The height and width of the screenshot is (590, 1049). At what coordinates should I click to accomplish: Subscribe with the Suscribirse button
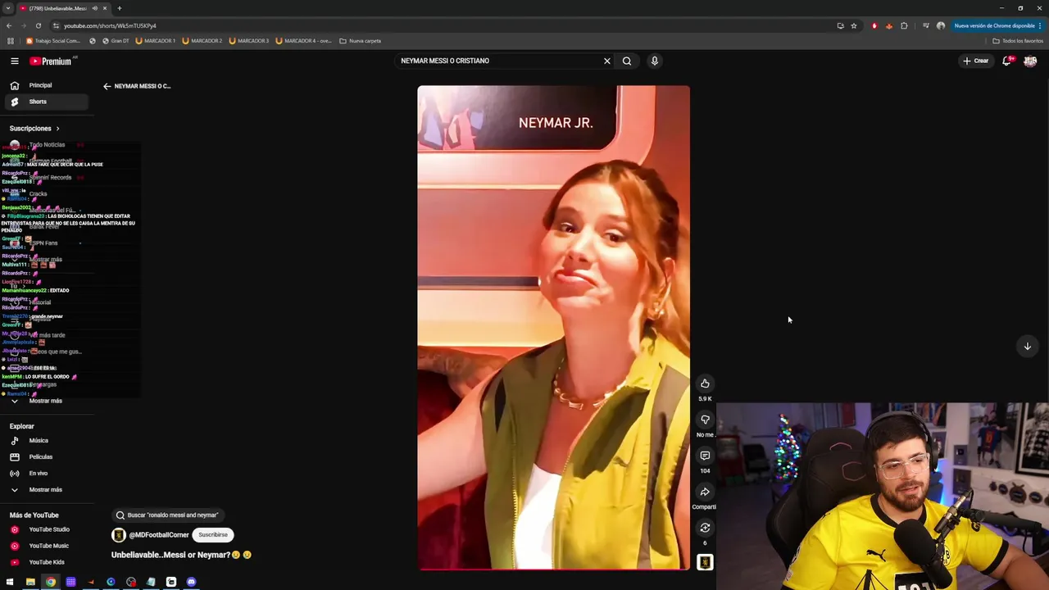coord(213,535)
